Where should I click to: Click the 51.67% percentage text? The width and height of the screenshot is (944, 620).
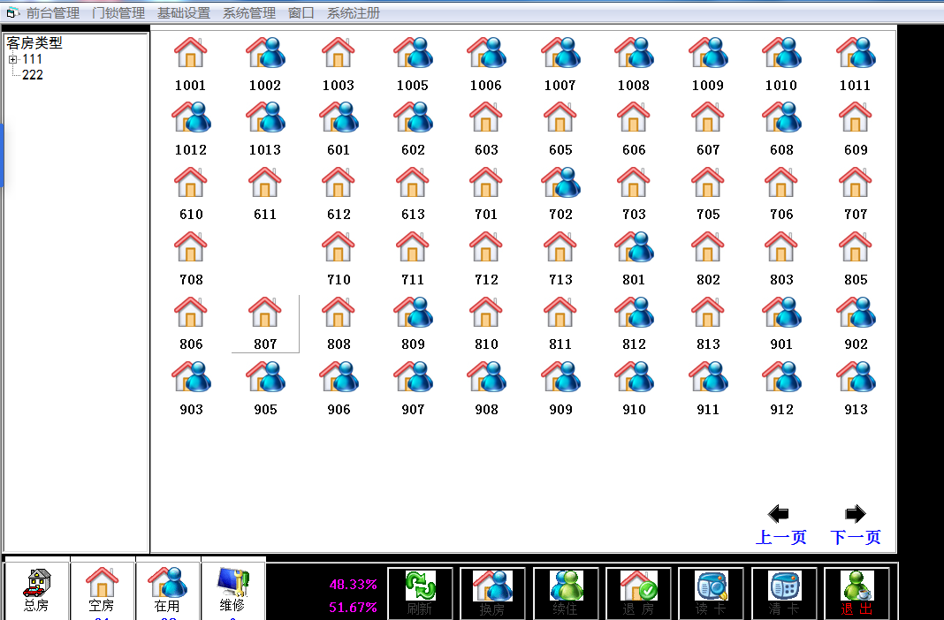point(354,608)
